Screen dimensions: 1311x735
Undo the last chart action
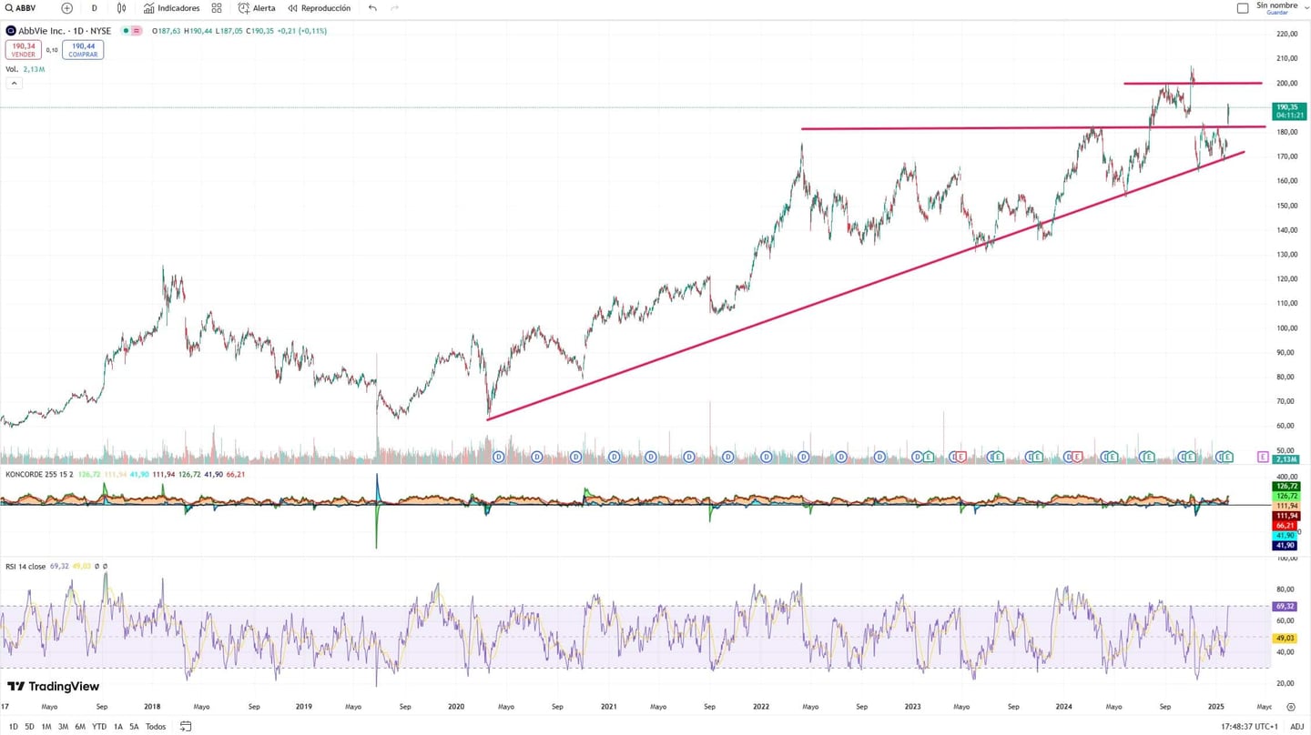tap(371, 8)
